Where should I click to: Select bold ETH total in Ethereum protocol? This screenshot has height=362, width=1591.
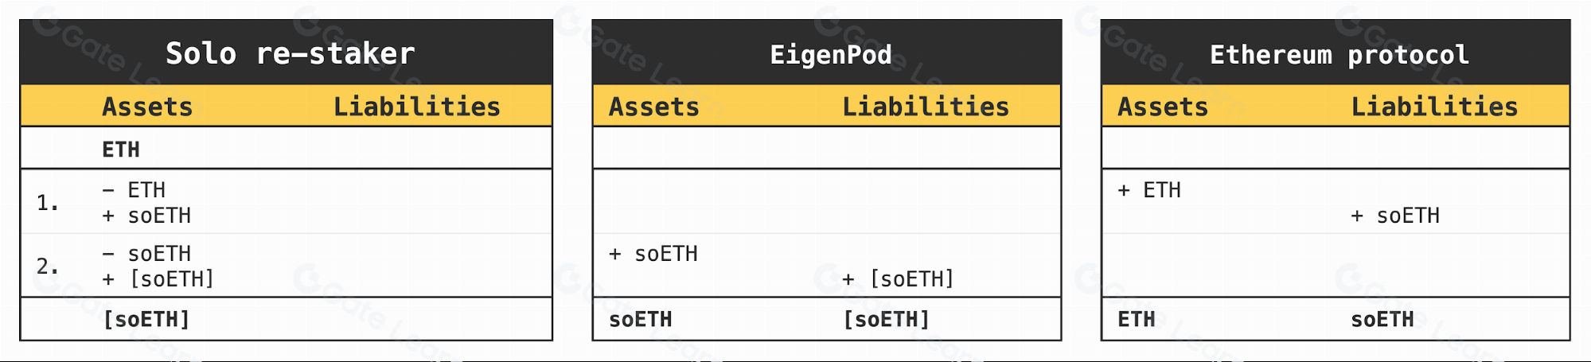pos(1136,320)
